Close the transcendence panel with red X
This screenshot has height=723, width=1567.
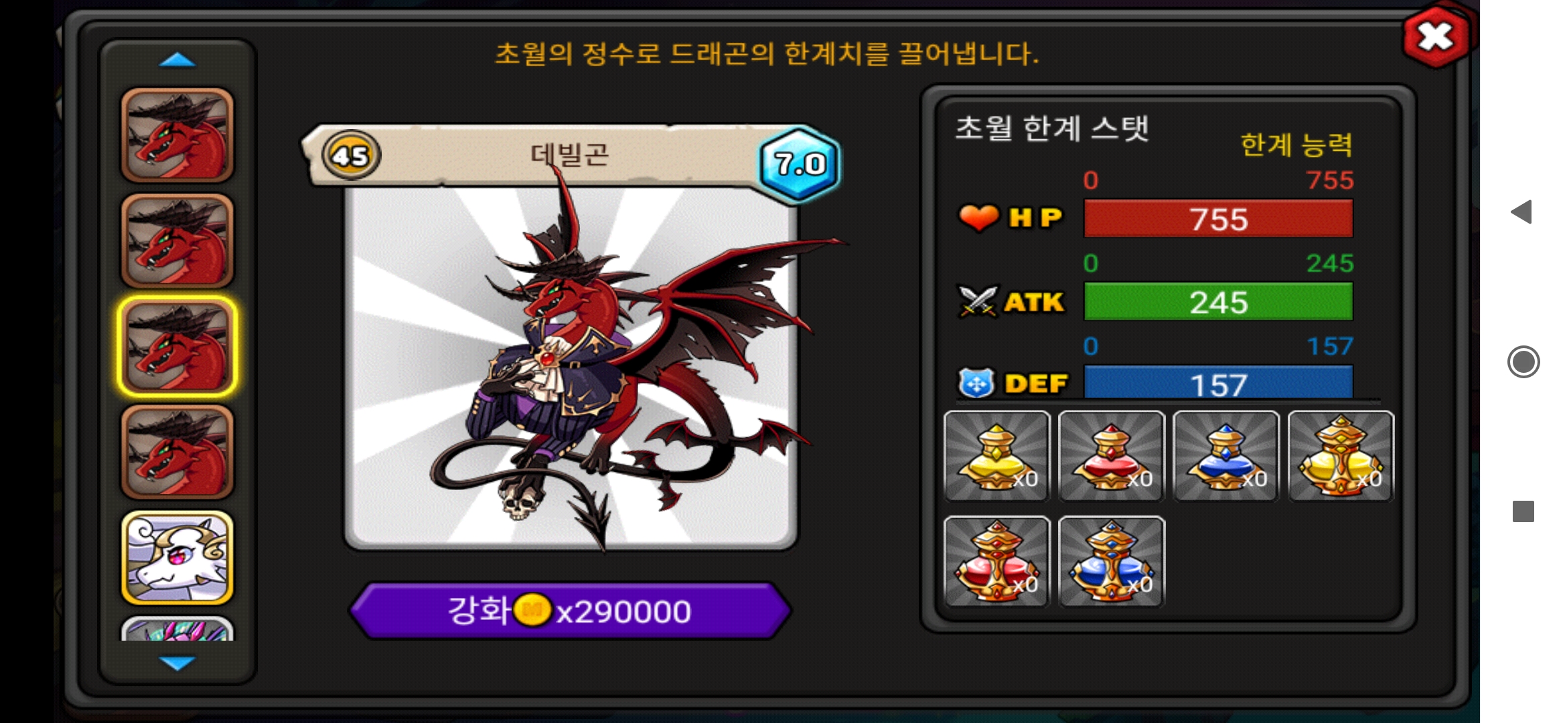[1436, 37]
